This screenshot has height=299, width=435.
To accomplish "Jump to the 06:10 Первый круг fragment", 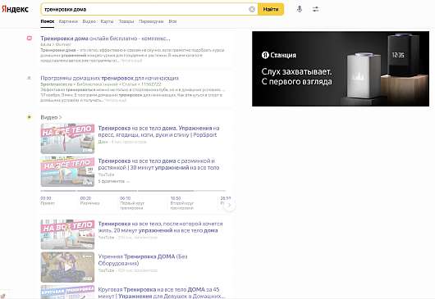I will [132, 203].
